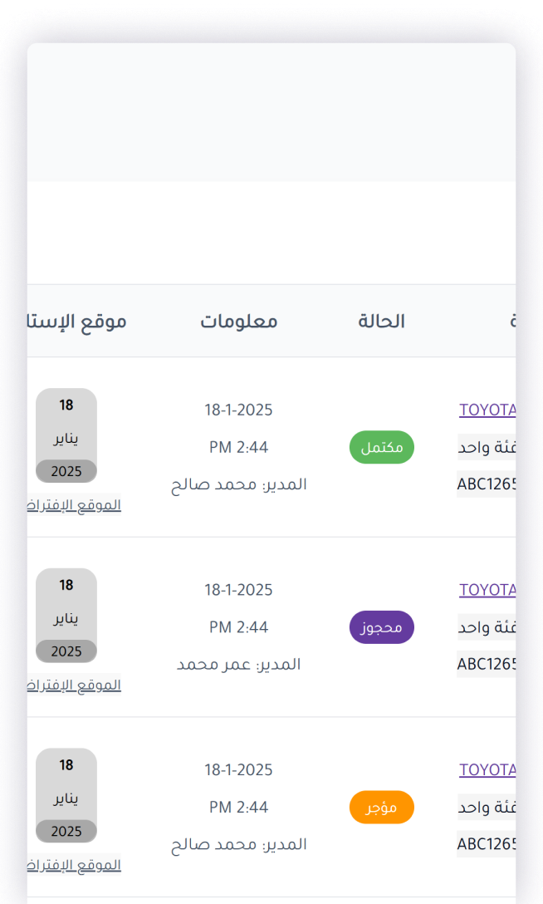The image size is (543, 904).
Task: Click the 18-1-2025 date in the مؤجر row
Action: (239, 770)
